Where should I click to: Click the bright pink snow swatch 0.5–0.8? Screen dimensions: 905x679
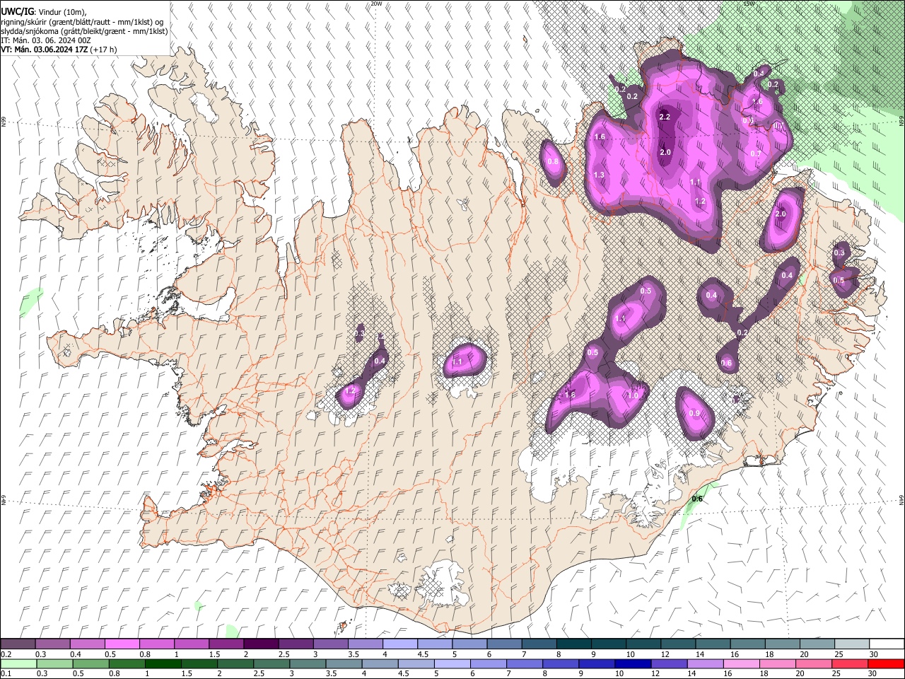tap(122, 644)
